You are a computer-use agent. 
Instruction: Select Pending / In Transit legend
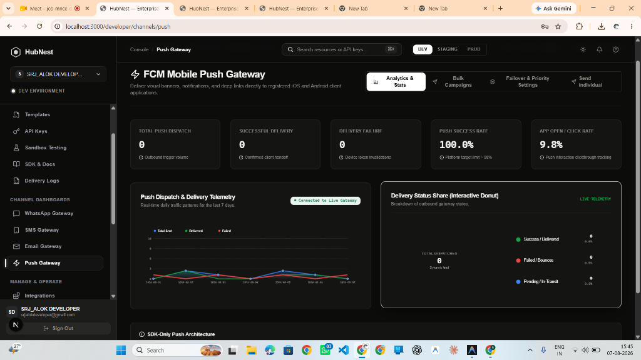537,282
